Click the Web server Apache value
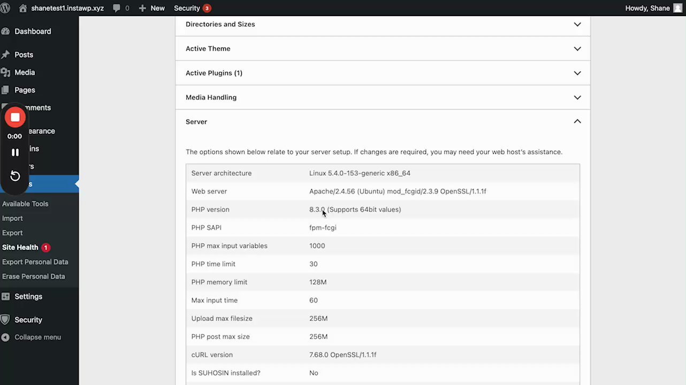 (398, 191)
